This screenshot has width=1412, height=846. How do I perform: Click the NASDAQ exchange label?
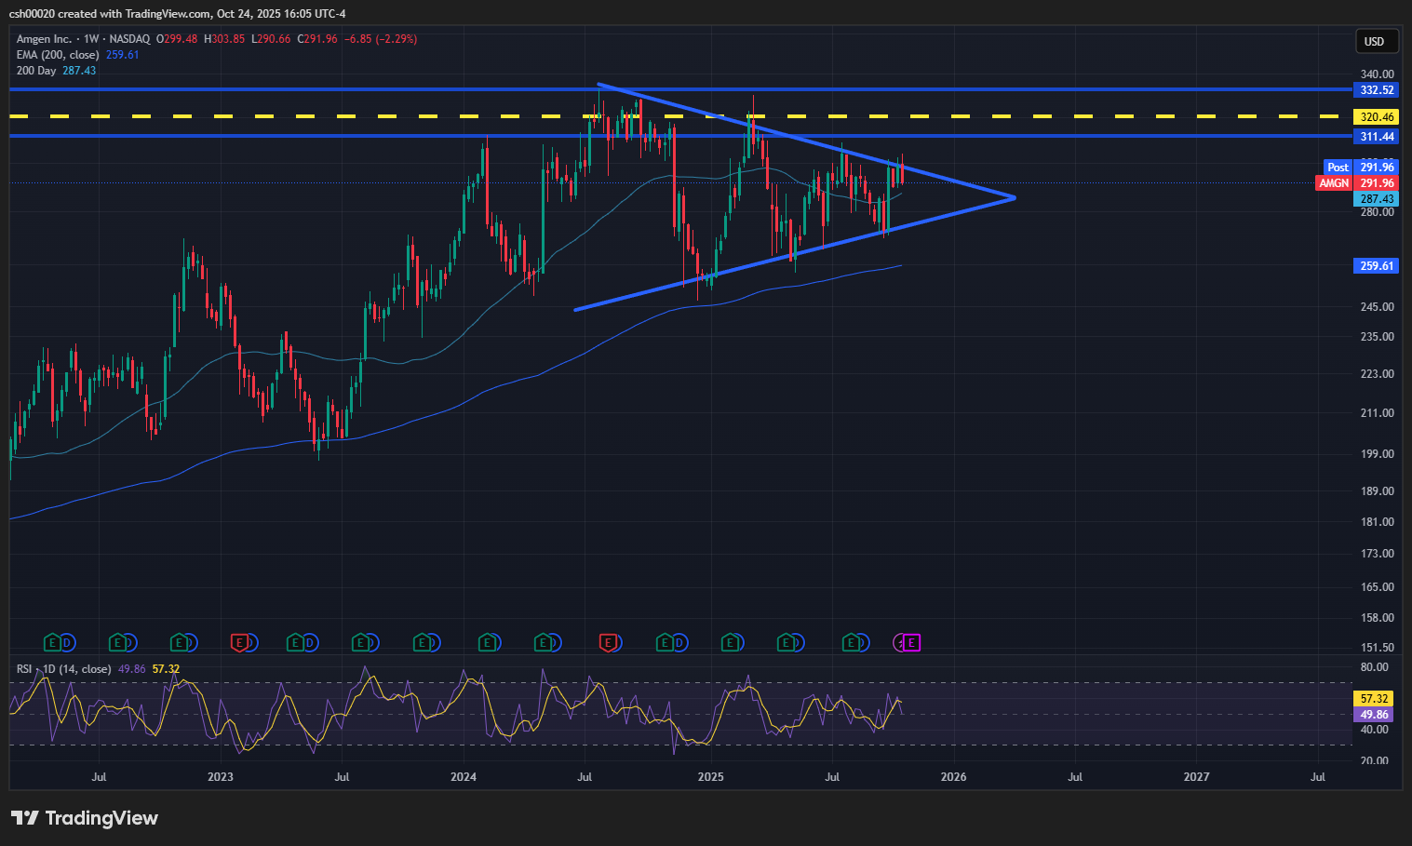(129, 39)
